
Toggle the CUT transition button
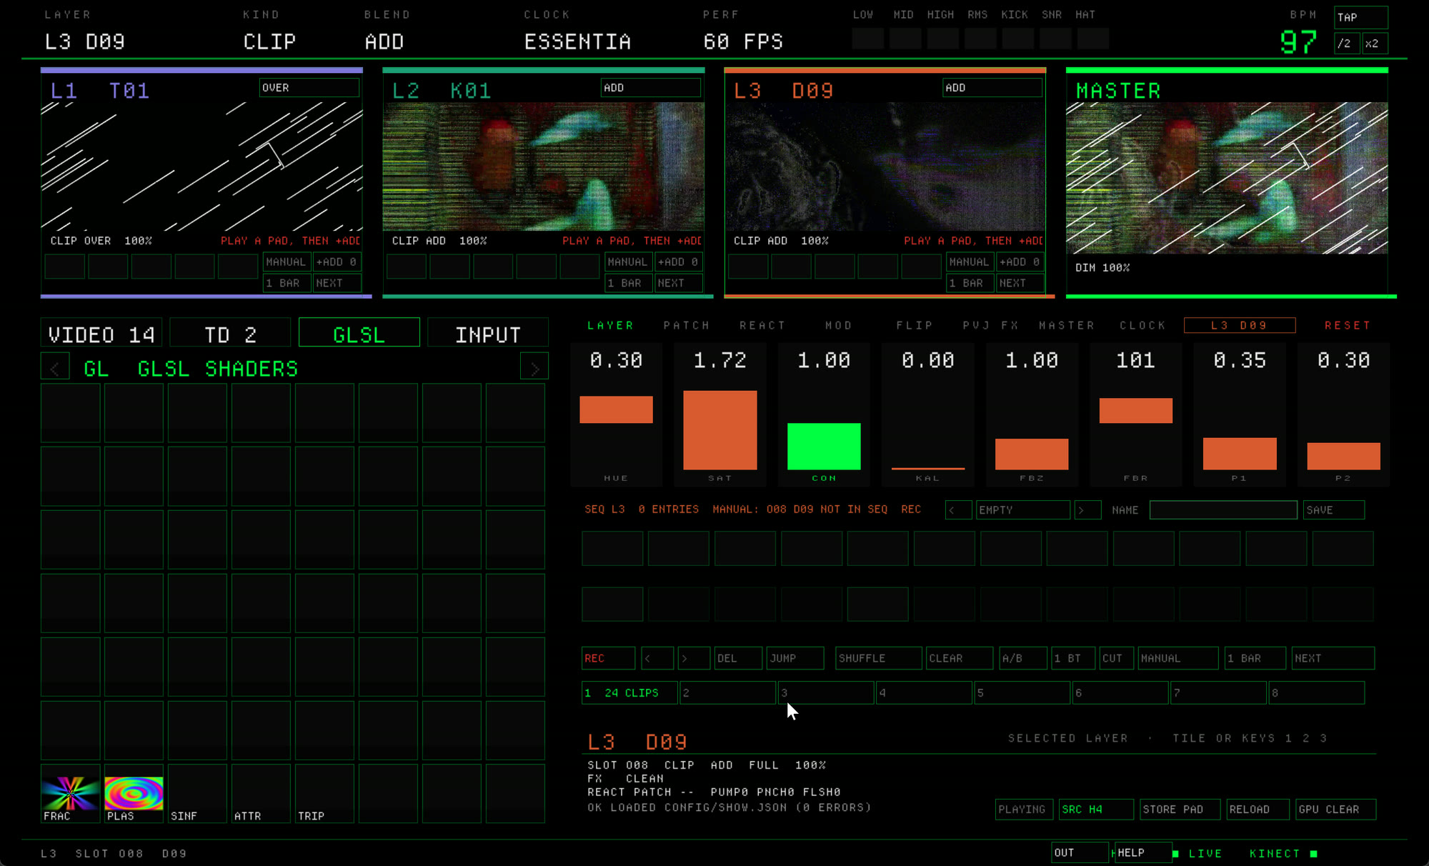click(x=1117, y=658)
